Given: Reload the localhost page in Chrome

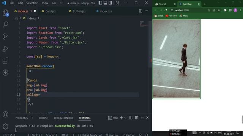Looking at the screenshot, I should [166, 10].
